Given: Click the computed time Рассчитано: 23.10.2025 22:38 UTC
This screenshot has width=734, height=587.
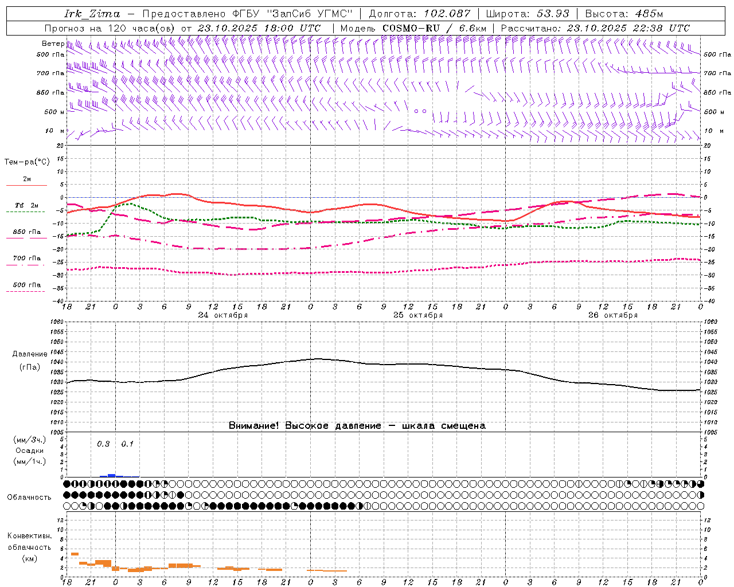Looking at the screenshot, I should (x=595, y=28).
